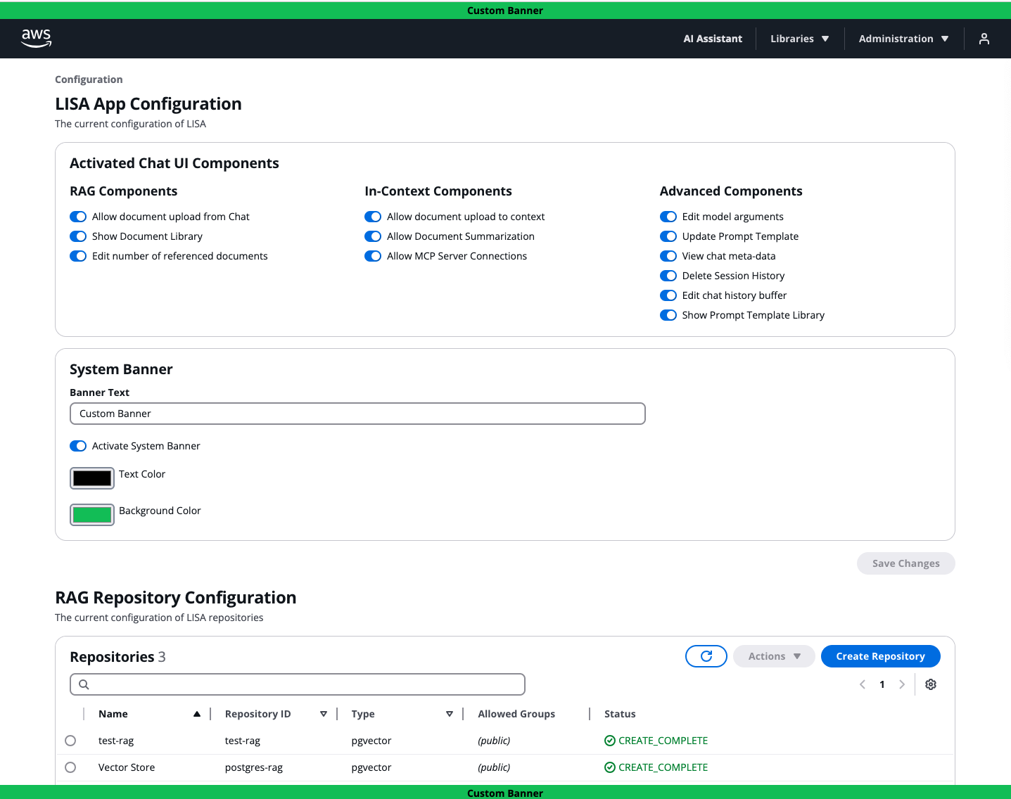Click the test-rag name cell

116,741
